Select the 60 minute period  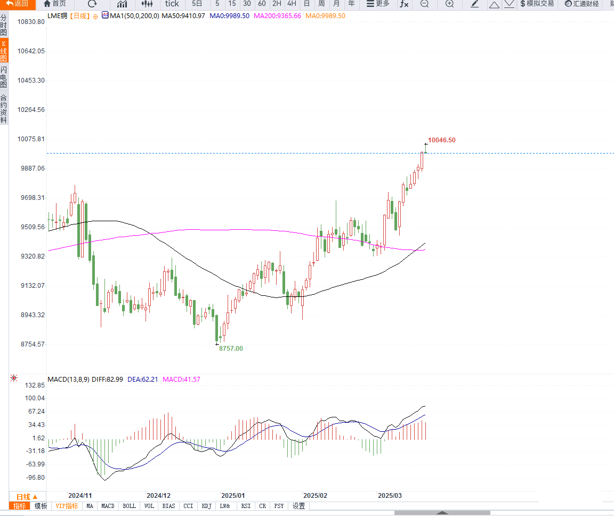click(x=262, y=4)
